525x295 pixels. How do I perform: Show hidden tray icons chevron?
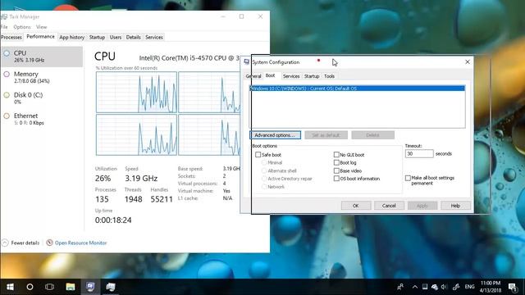[415, 287]
